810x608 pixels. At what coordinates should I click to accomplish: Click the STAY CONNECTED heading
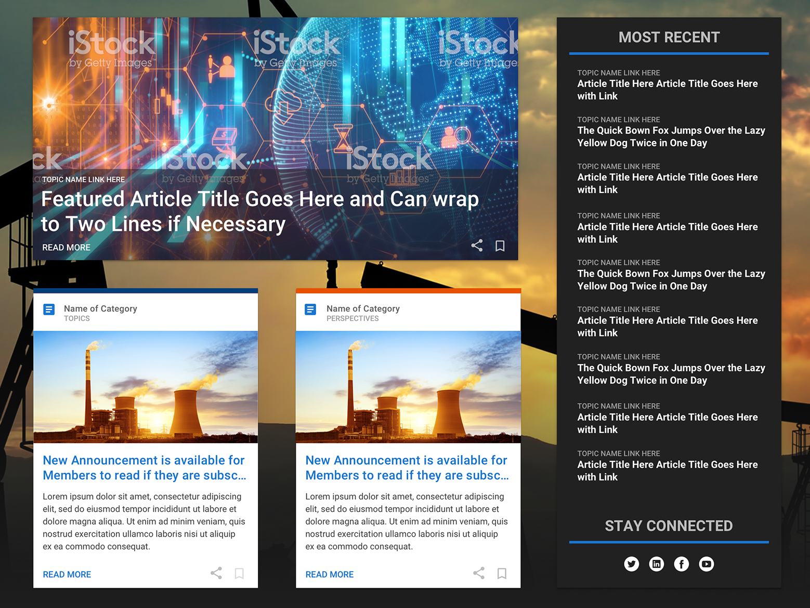(669, 526)
